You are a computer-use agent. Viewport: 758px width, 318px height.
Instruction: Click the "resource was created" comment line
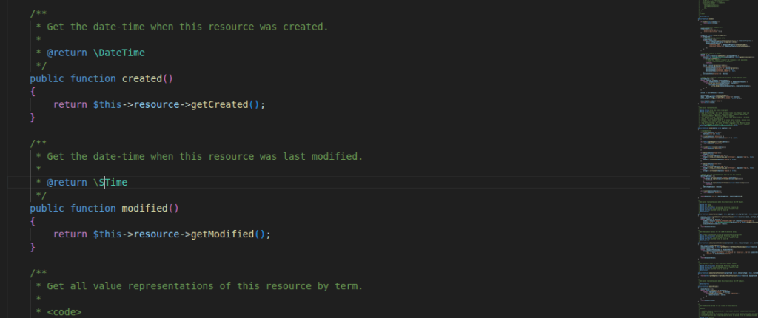pyautogui.click(x=187, y=27)
